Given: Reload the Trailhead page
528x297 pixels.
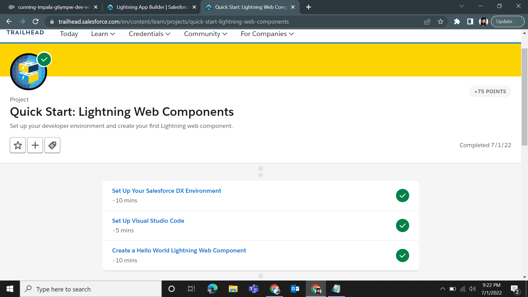Looking at the screenshot, I should (35, 21).
